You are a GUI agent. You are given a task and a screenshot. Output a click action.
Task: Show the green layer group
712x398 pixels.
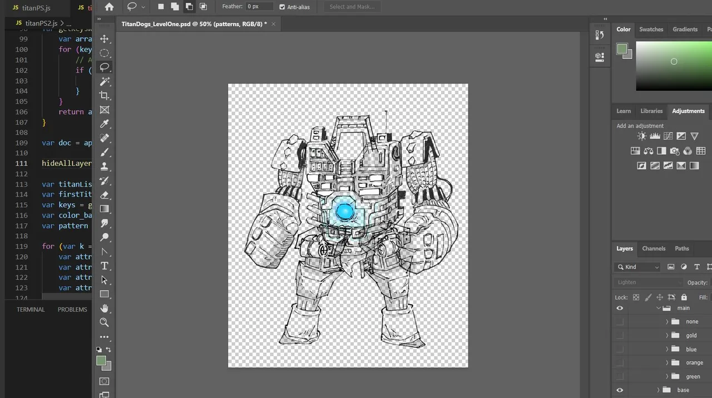click(x=620, y=377)
